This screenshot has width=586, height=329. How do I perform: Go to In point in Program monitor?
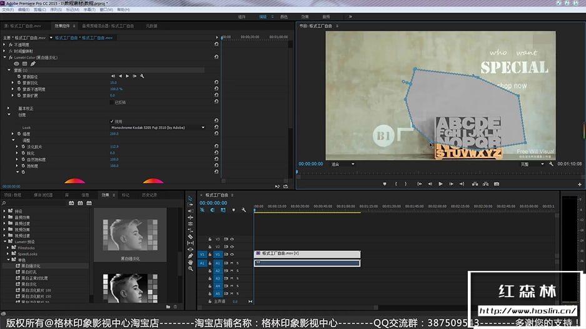tap(419, 184)
